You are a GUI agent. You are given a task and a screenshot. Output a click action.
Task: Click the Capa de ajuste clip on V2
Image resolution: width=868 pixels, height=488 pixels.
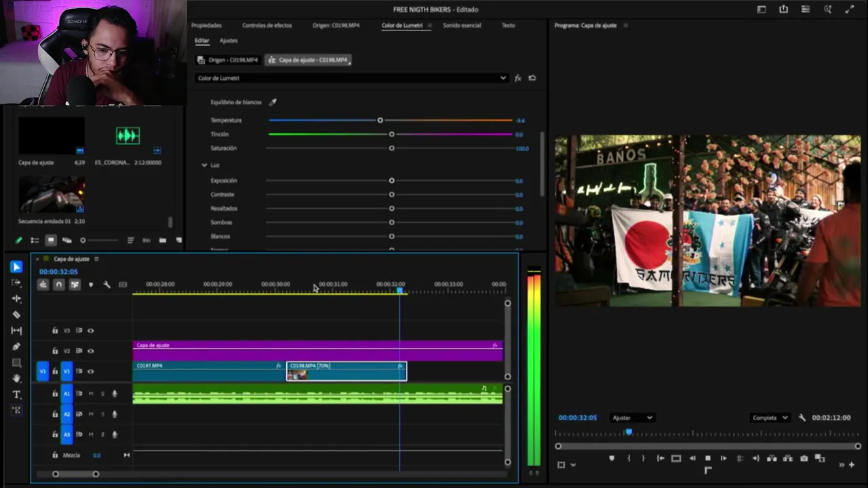[x=317, y=350]
